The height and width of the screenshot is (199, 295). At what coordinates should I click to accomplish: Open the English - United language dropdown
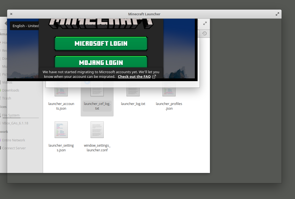(x=24, y=26)
